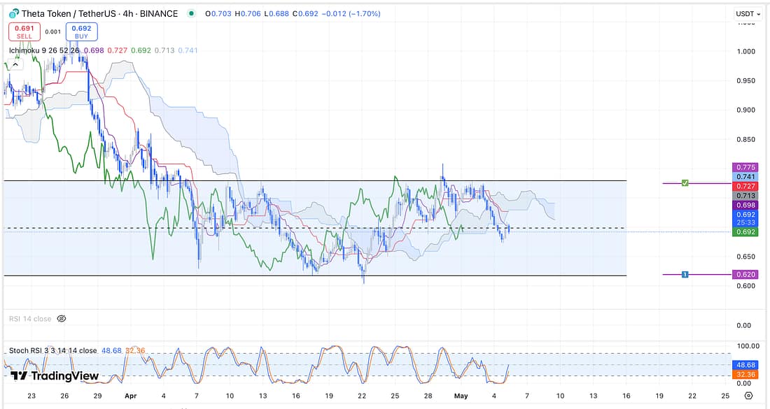Click the purple 0.775 price label
This screenshot has width=770, height=409.
[743, 167]
